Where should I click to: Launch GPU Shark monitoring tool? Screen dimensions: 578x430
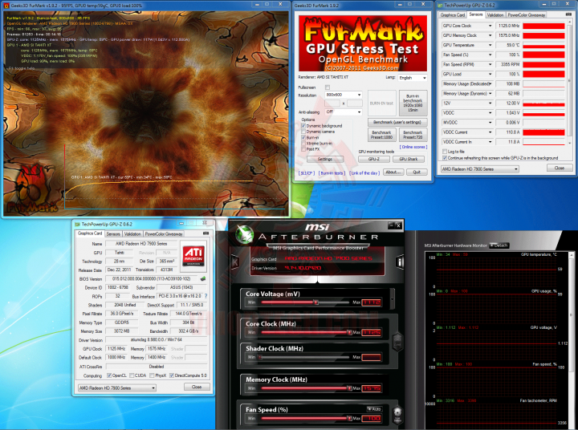coord(408,159)
